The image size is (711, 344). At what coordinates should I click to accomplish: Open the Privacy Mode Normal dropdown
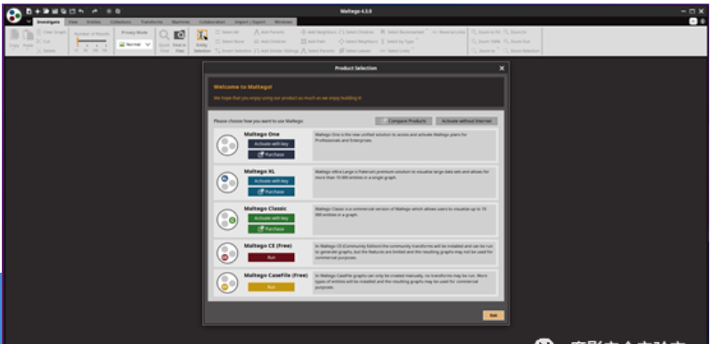coord(135,45)
